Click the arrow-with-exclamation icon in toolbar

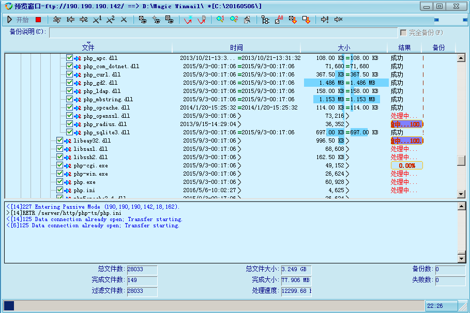pyautogui.click(x=325, y=20)
